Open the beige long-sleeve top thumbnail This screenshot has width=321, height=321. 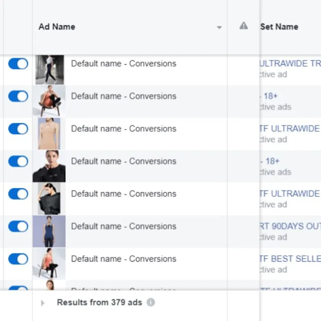click(49, 134)
